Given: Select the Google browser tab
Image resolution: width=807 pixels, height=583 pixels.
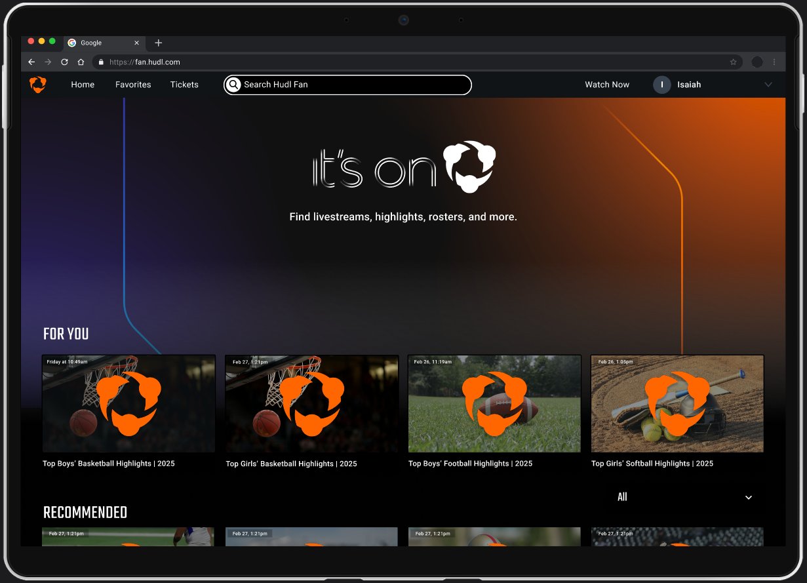Looking at the screenshot, I should 104,43.
